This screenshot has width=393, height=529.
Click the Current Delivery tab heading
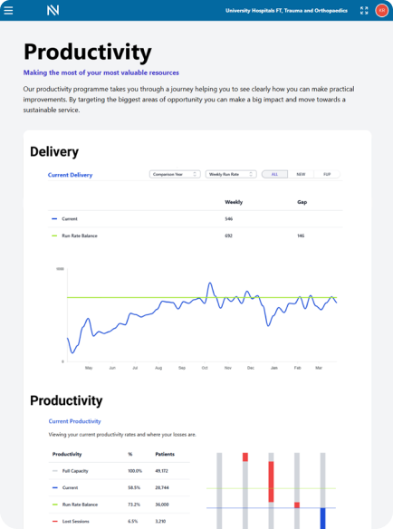tap(70, 175)
